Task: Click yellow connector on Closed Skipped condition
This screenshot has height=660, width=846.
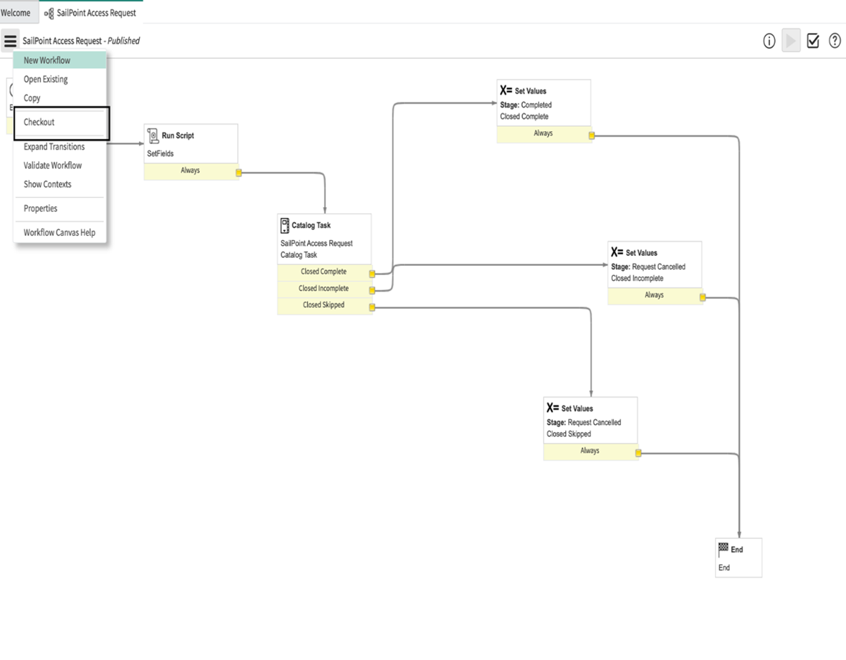Action: [x=372, y=307]
